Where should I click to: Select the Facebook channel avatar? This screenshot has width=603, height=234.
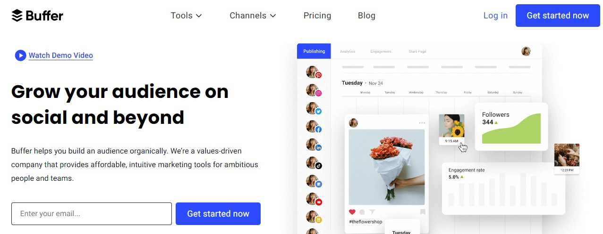(314, 127)
